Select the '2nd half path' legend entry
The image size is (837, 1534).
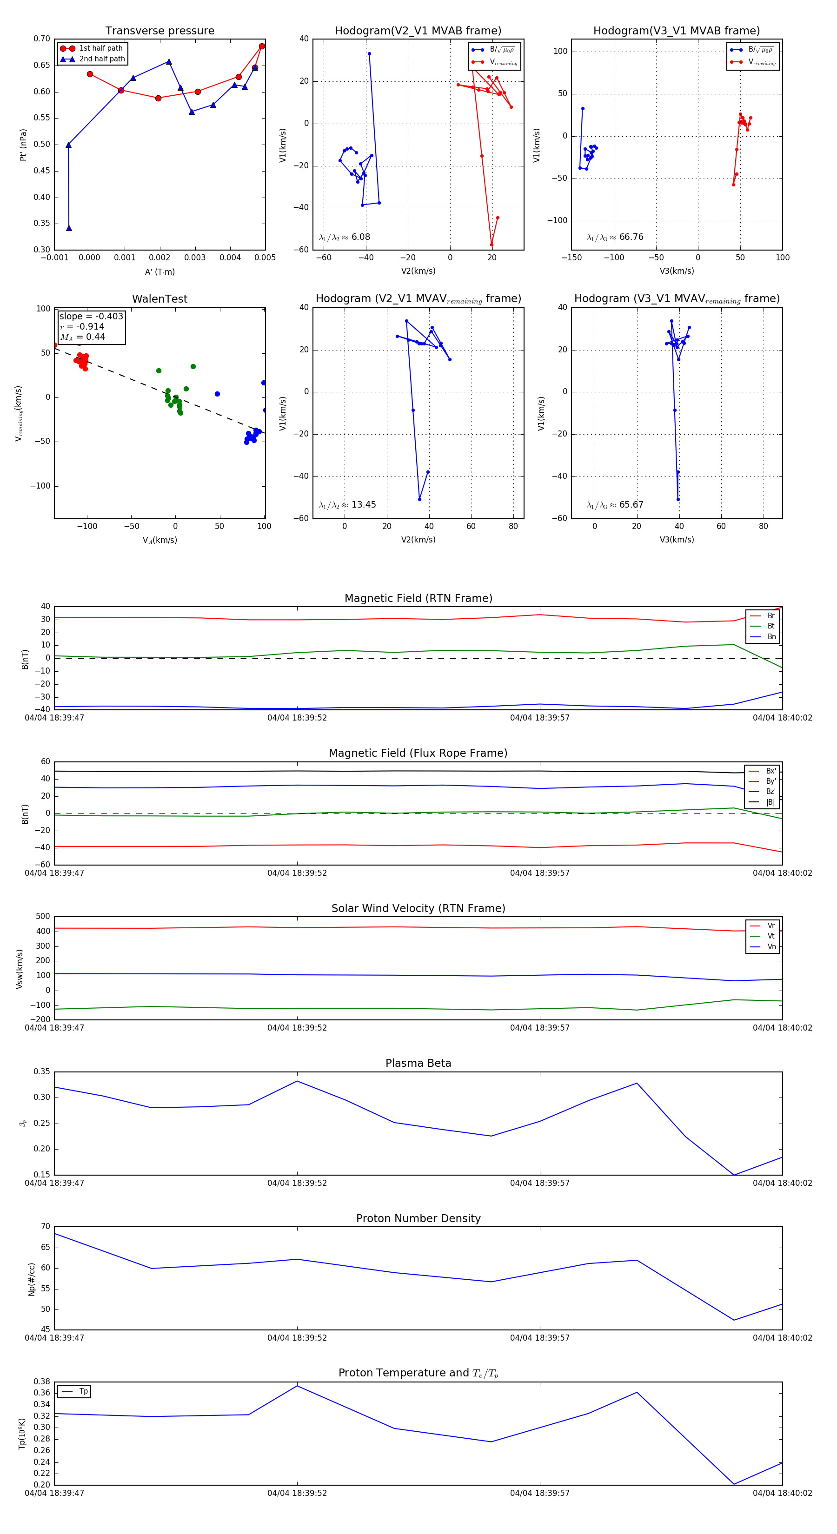click(93, 59)
